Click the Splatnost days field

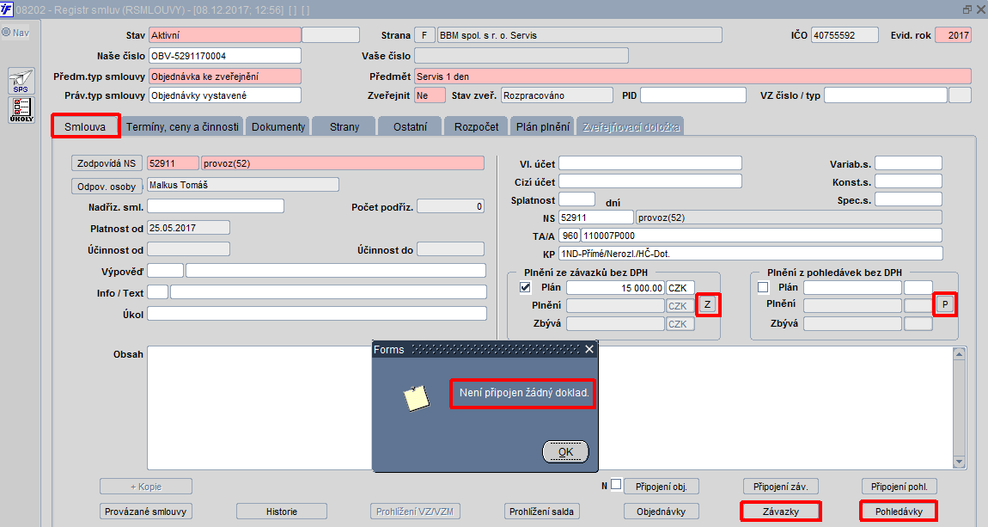576,199
